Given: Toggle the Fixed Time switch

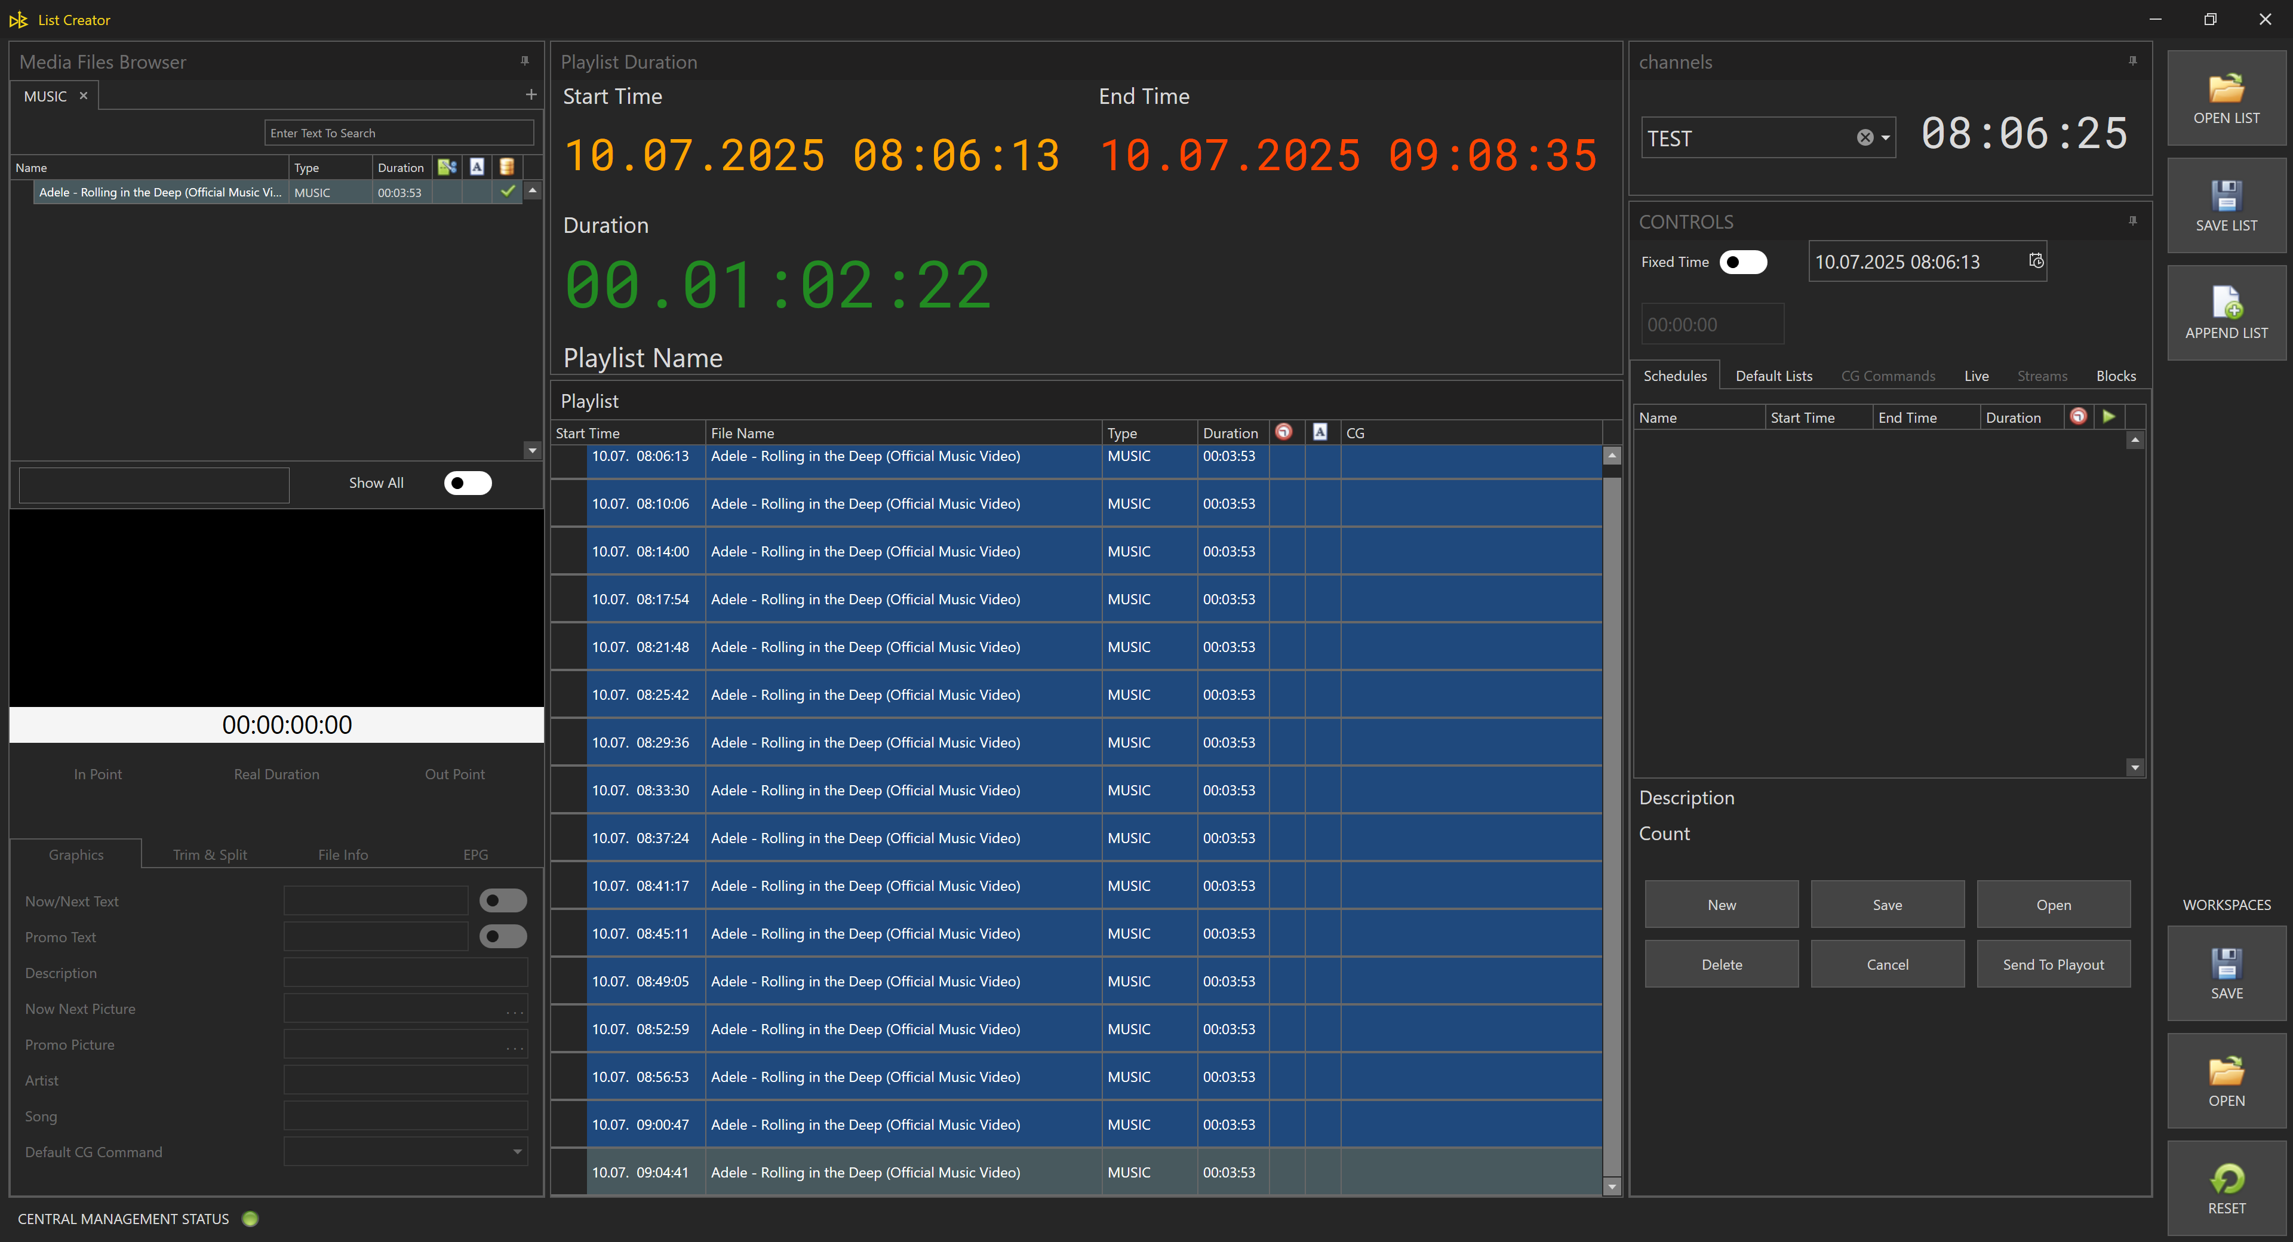Looking at the screenshot, I should [1743, 262].
